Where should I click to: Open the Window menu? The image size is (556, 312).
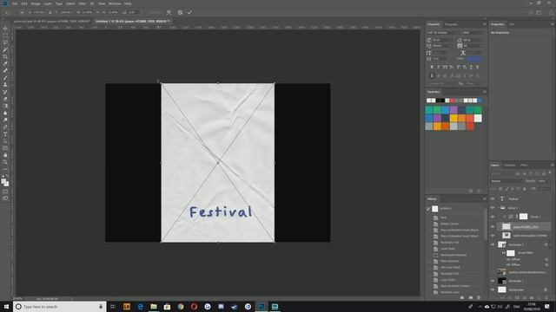pos(115,3)
